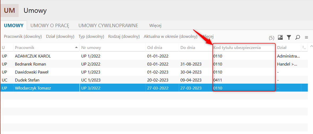
Task: Click contract number UP 1/2022
Action: click(91, 56)
